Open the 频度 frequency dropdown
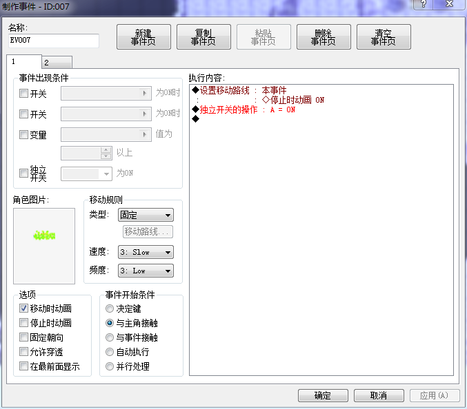Viewport: 467px width, 409px height. 146,271
